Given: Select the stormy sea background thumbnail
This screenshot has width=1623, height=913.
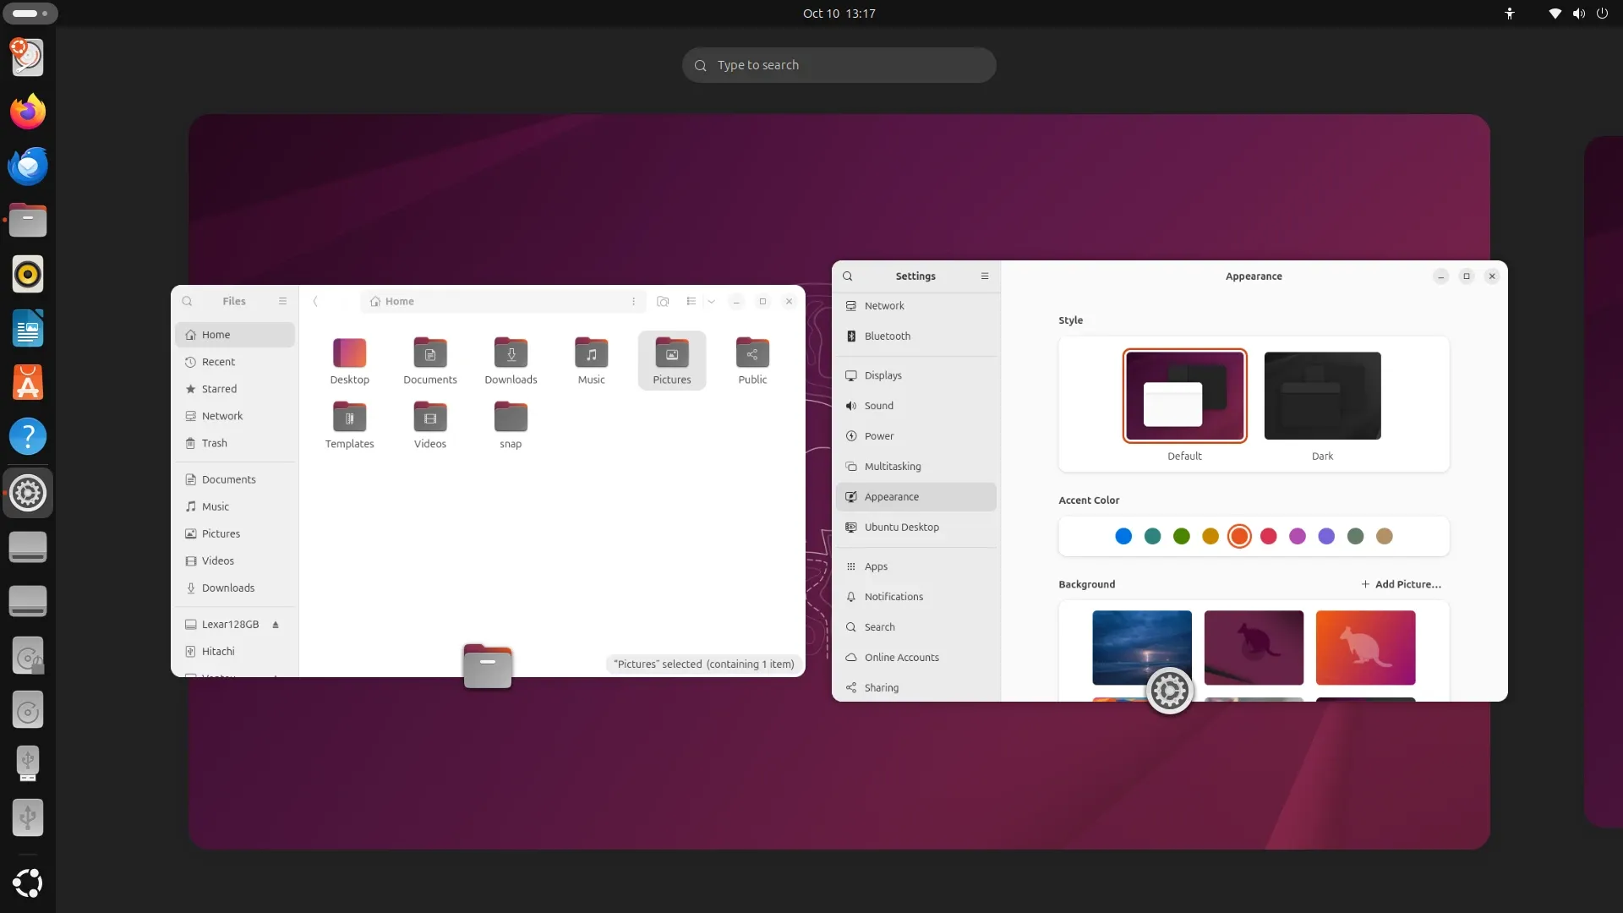Looking at the screenshot, I should pyautogui.click(x=1142, y=648).
